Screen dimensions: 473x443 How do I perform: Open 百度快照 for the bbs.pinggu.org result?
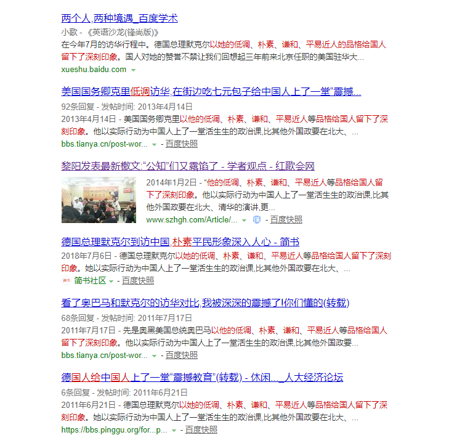[201, 429]
